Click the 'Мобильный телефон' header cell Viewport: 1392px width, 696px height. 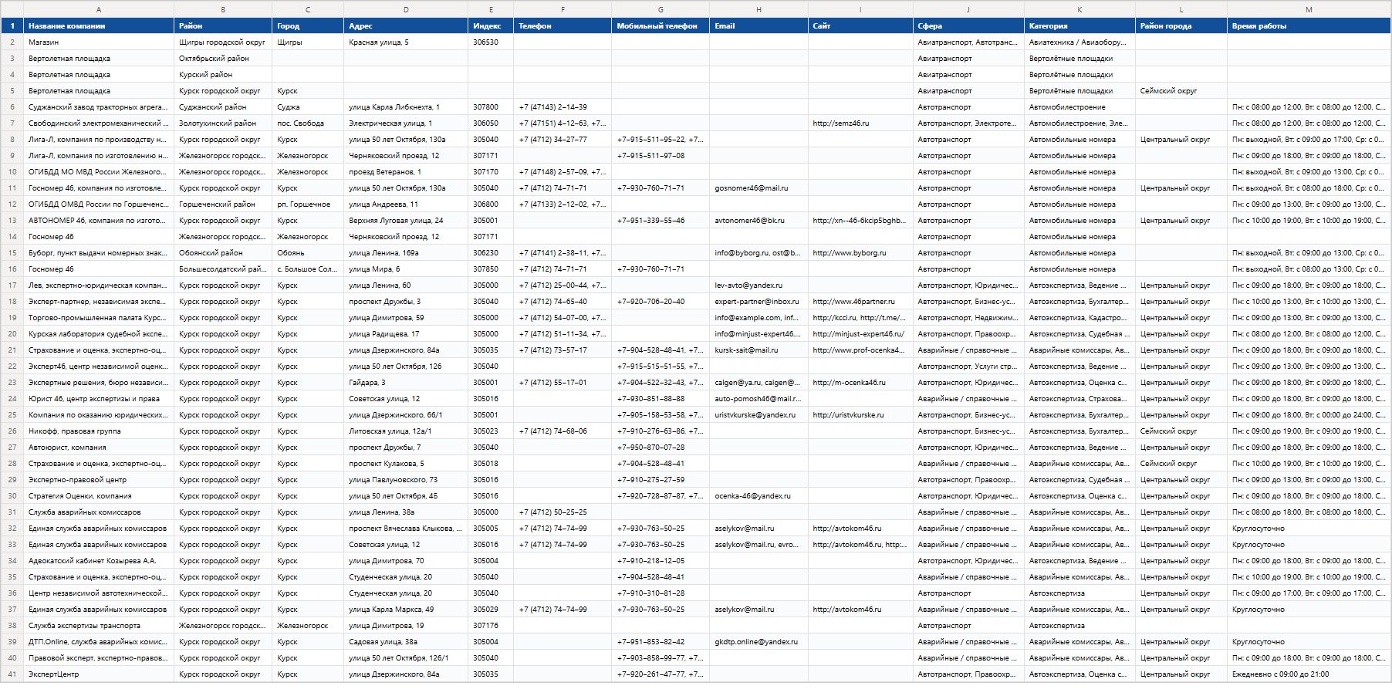[x=661, y=26]
